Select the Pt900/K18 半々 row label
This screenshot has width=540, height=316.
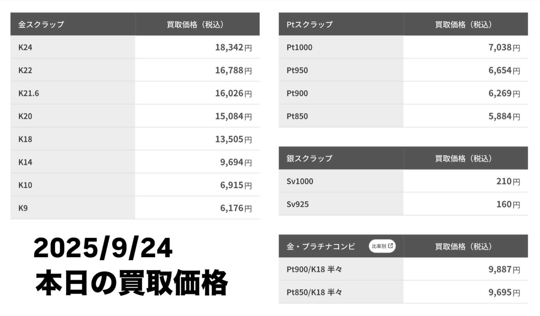pos(314,270)
